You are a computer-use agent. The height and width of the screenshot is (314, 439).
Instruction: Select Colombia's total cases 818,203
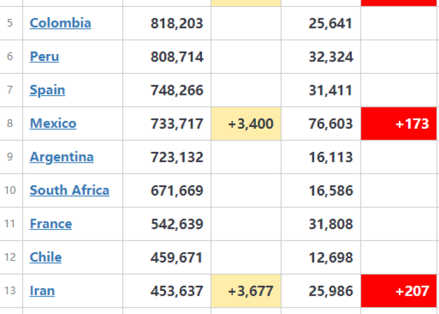click(x=177, y=23)
